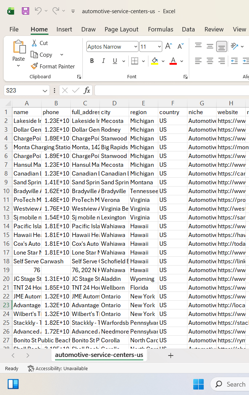Open the Windows Start button

tap(199, 384)
